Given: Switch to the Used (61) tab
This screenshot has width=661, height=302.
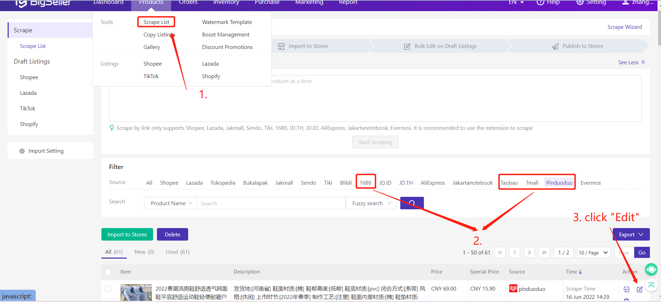Looking at the screenshot, I should click(x=178, y=252).
